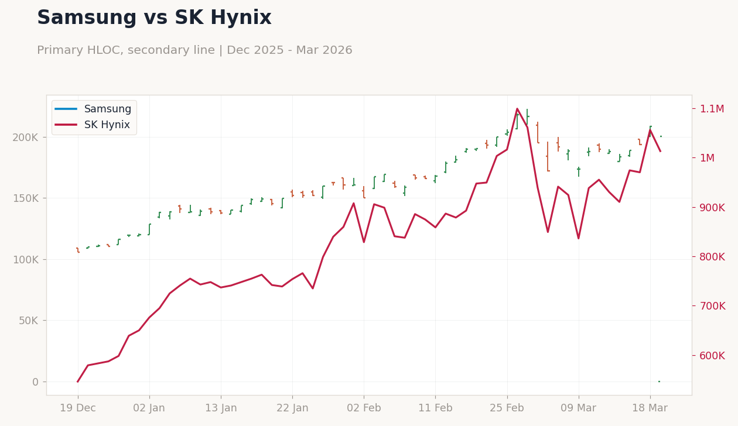Click the 02 Feb x-axis label

(x=364, y=408)
